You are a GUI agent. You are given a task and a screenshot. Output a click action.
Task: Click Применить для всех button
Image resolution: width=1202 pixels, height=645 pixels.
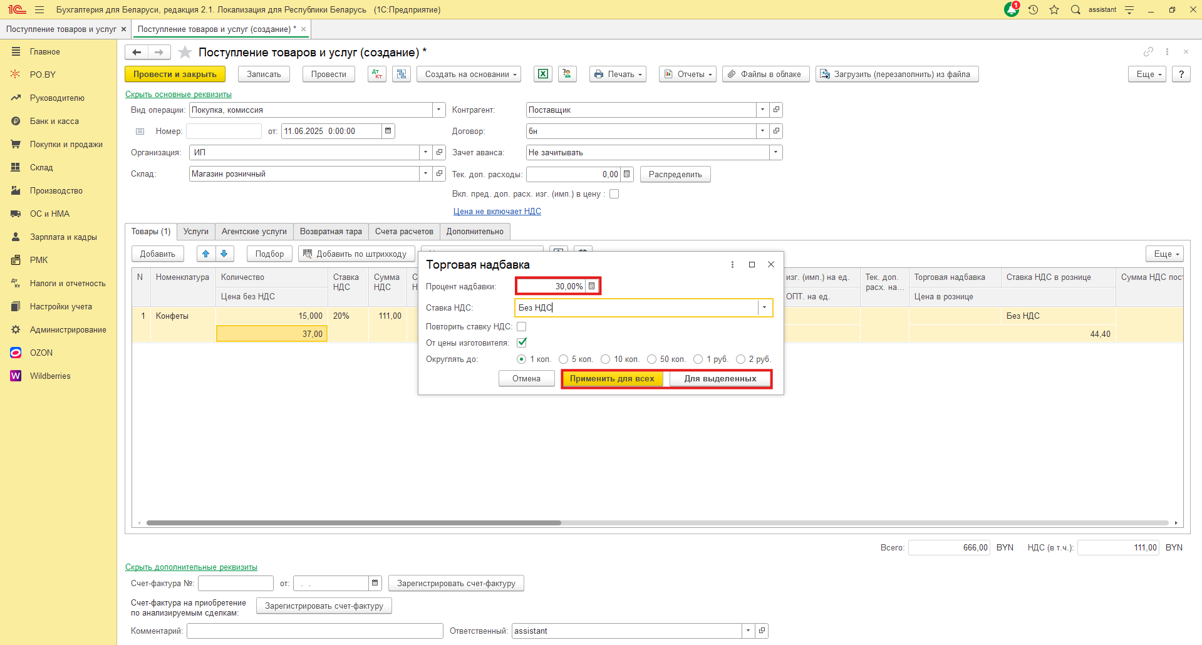click(611, 378)
